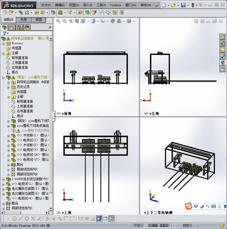This screenshot has height=229, width=227.
Task: Click the Mate paperclip icon in toolbar
Action: (x=21, y=13)
